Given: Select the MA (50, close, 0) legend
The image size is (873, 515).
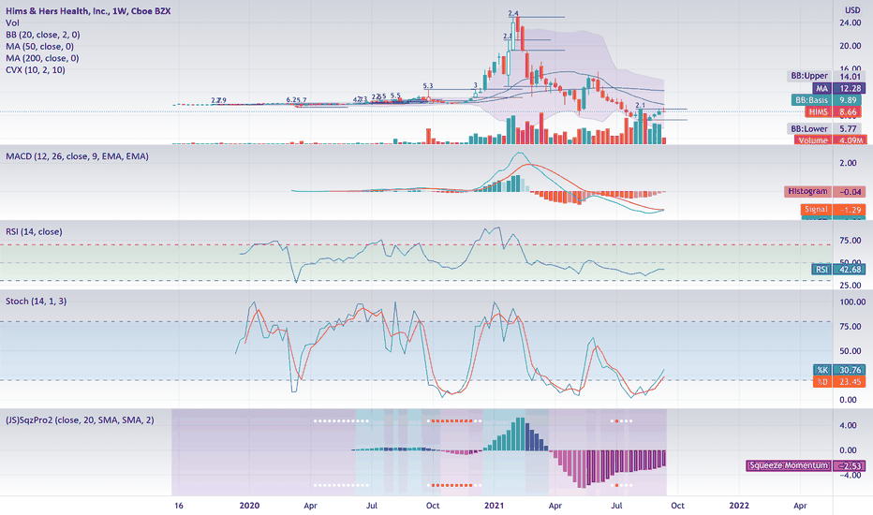Looking at the screenshot, I should pyautogui.click(x=39, y=46).
